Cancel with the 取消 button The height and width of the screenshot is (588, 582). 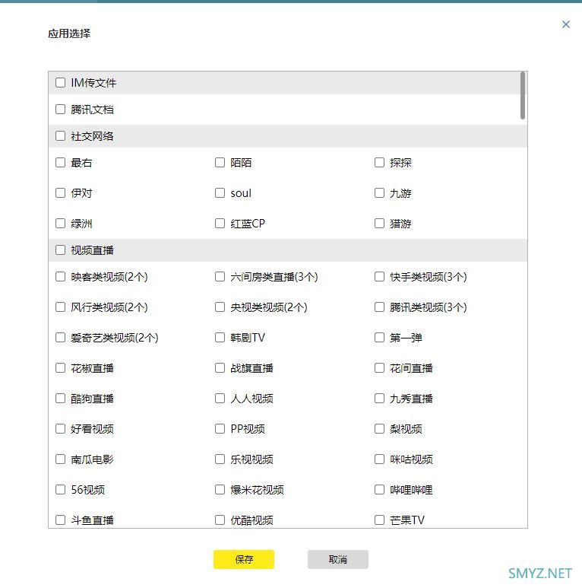coord(338,559)
